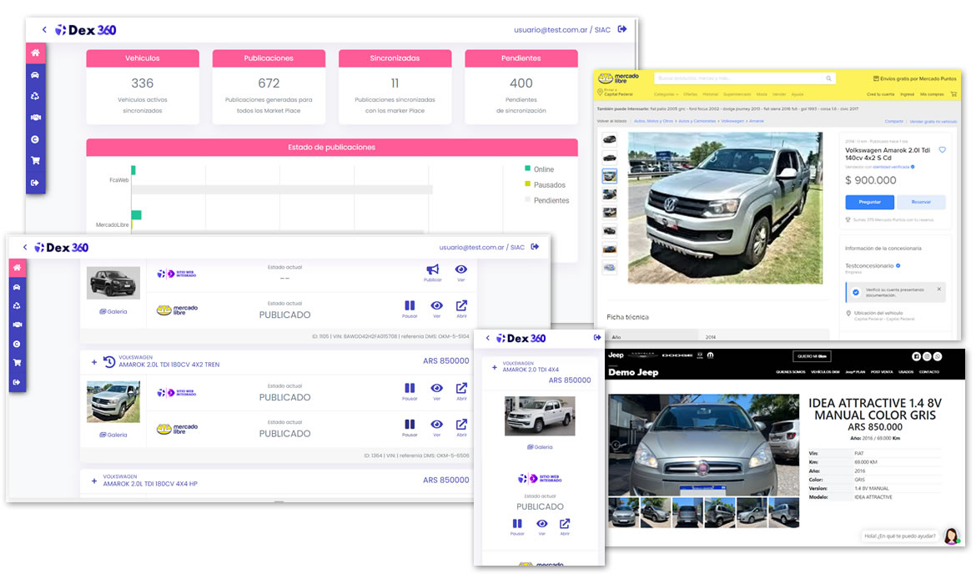The width and height of the screenshot is (976, 584).
Task: Add the Volkswagen Amarok to favorites with heart icon
Action: coord(943,150)
